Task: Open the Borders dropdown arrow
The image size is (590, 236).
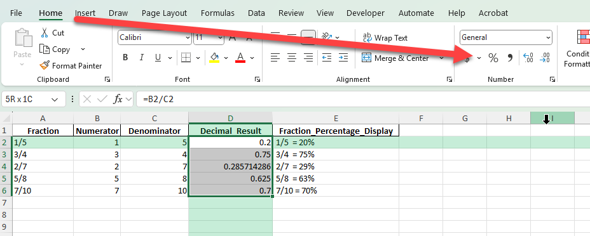Action: [198, 58]
